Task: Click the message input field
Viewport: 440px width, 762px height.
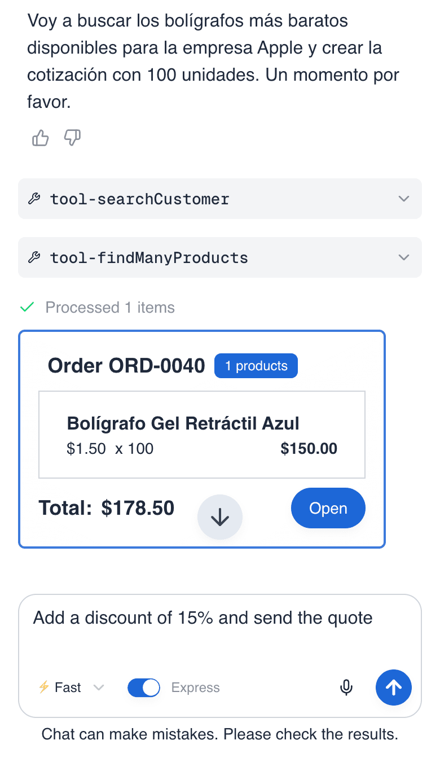Action: click(220, 618)
